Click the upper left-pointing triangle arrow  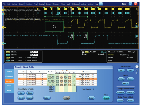coord(136,70)
